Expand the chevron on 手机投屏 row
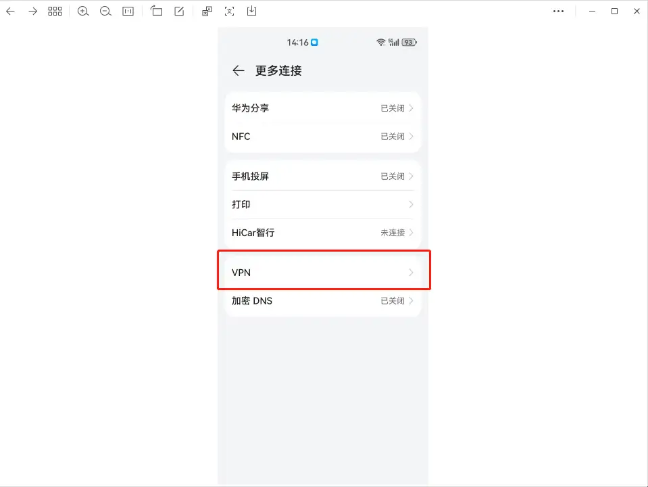Image resolution: width=648 pixels, height=487 pixels. click(x=411, y=177)
